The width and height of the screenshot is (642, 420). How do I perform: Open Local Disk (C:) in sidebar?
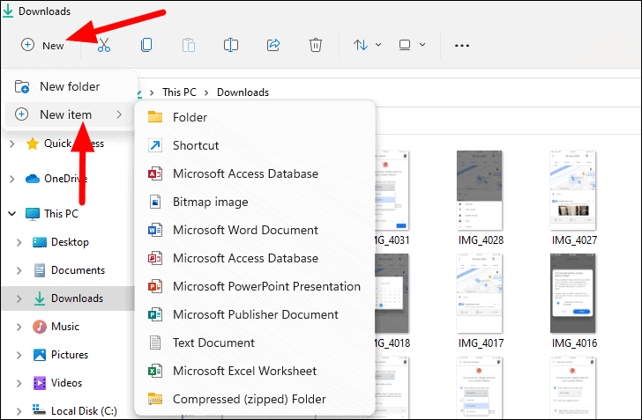point(74,410)
